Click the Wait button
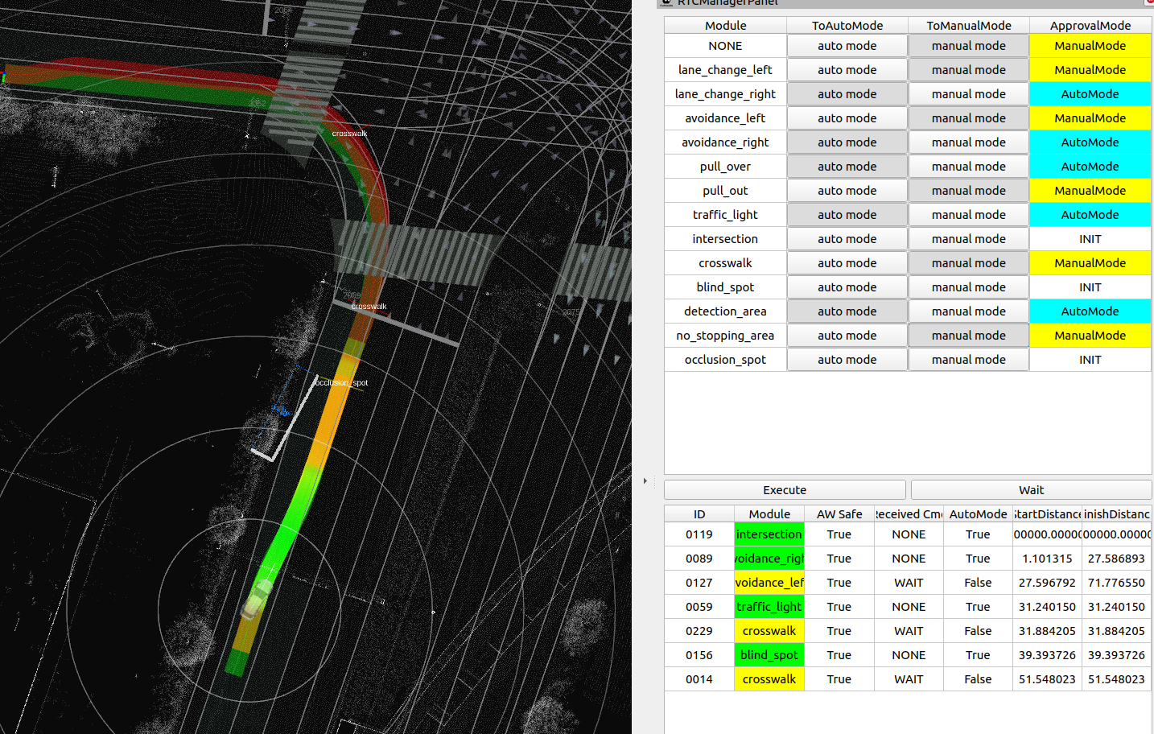This screenshot has width=1154, height=734. click(x=1031, y=490)
